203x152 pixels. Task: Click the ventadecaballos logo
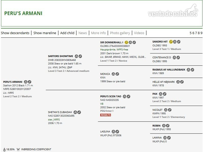click(173, 11)
